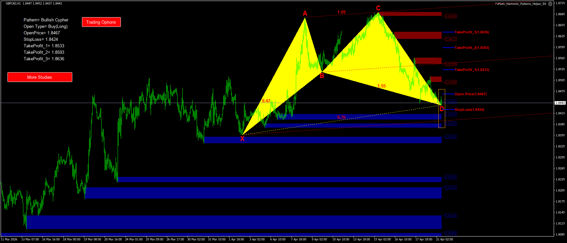Click the 1.8680 resistance zone price tag
567x243 pixels.
[451, 16]
